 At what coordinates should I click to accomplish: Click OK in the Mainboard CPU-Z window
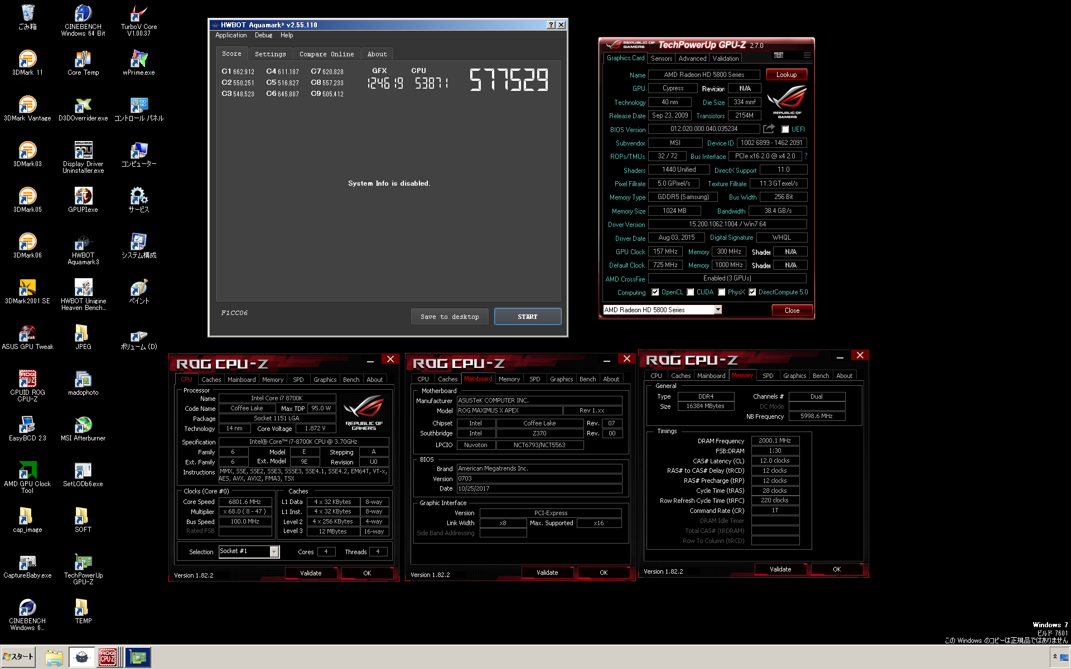(604, 573)
